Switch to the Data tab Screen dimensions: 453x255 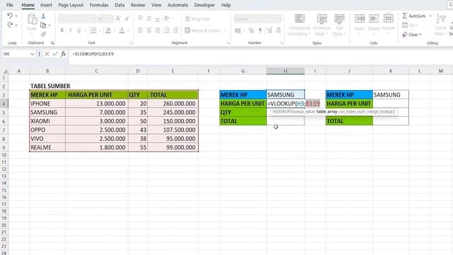[x=120, y=5]
